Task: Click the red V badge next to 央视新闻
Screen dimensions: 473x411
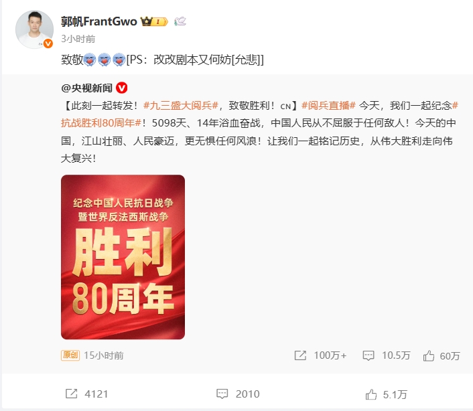Action: click(121, 88)
